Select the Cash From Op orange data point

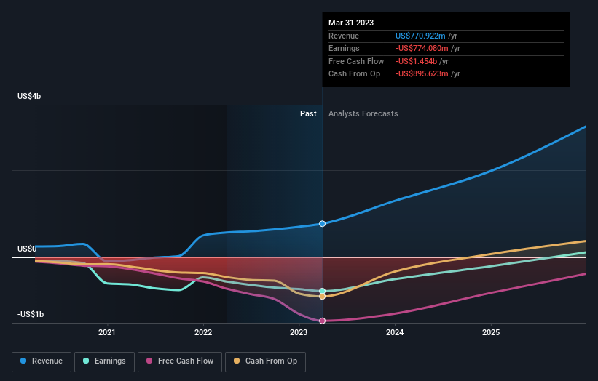point(322,297)
